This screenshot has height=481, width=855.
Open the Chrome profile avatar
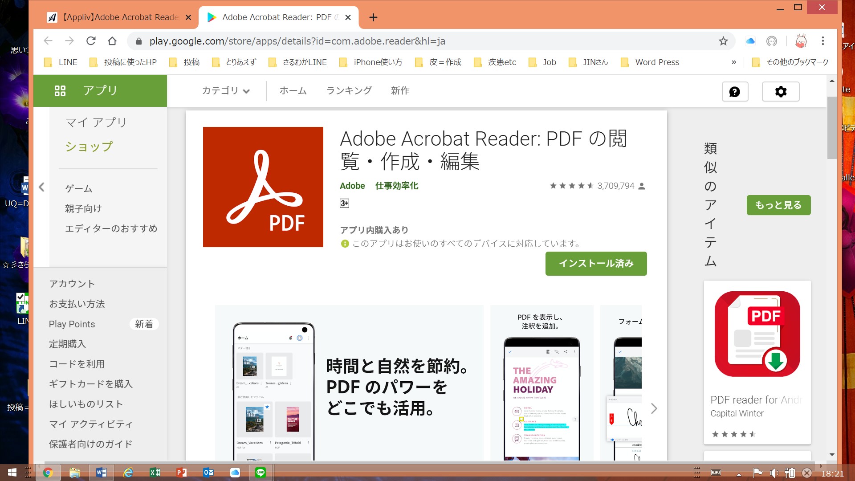(x=801, y=41)
